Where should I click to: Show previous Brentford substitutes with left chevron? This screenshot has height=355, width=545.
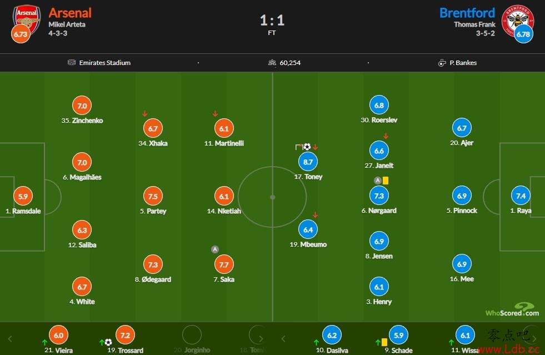pos(283,339)
